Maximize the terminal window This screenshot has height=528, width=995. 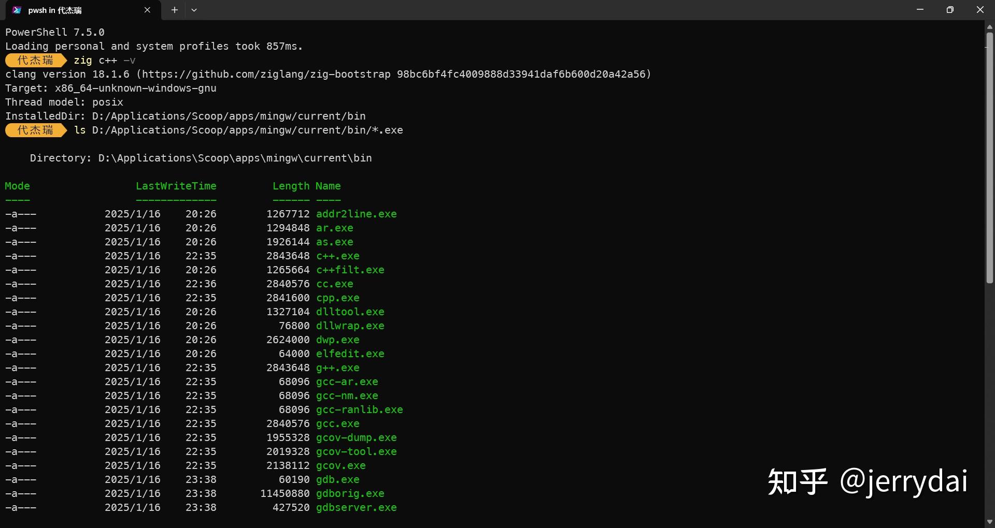pyautogui.click(x=950, y=10)
